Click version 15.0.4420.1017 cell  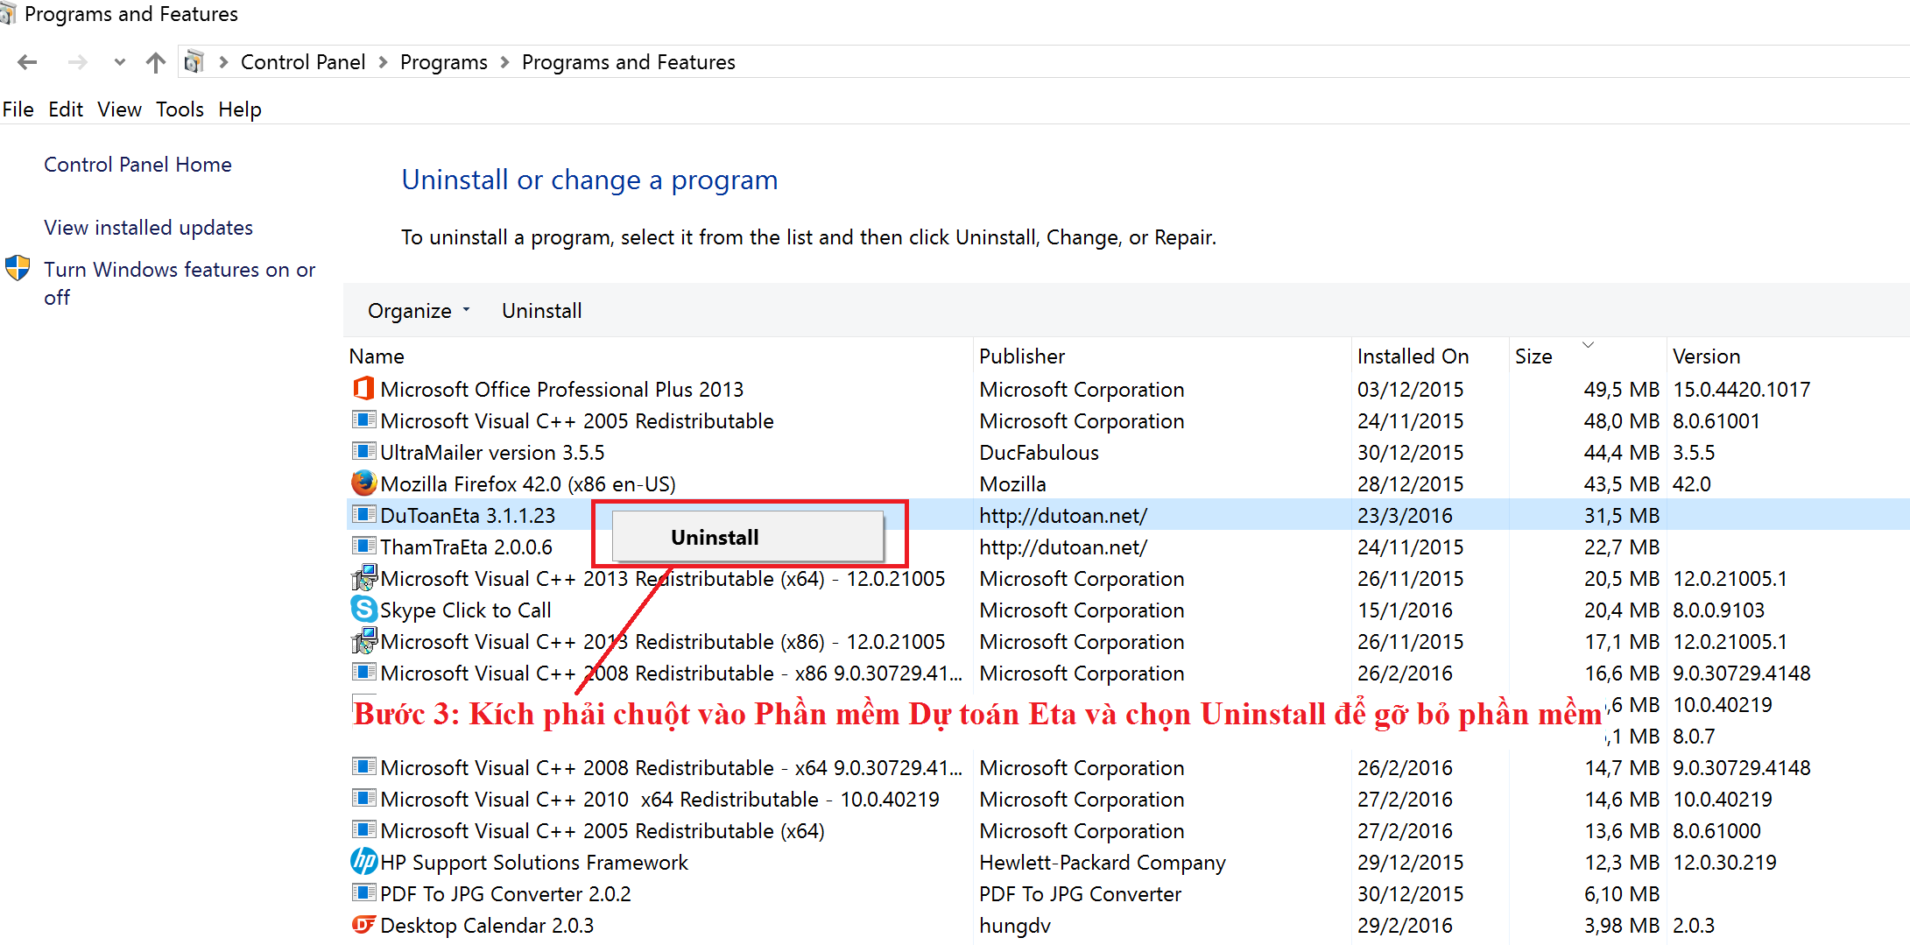[1741, 390]
